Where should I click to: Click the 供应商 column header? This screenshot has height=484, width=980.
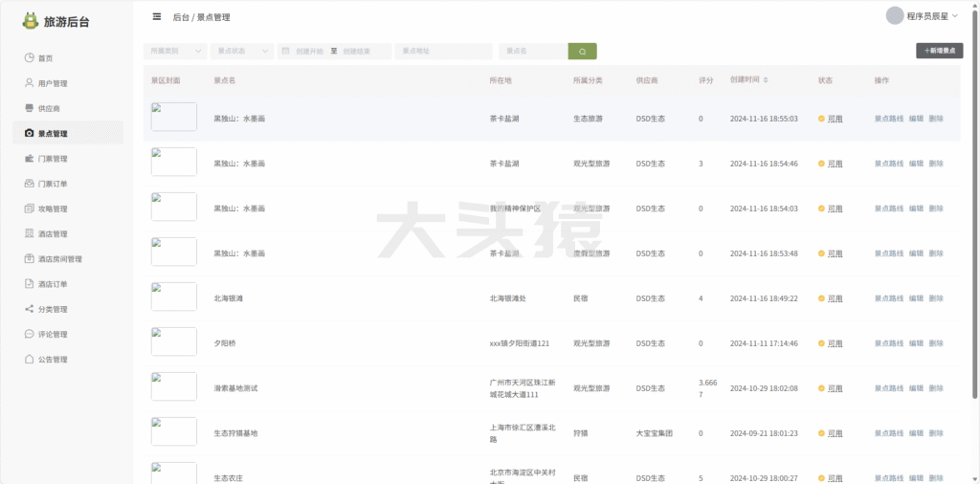click(x=647, y=80)
